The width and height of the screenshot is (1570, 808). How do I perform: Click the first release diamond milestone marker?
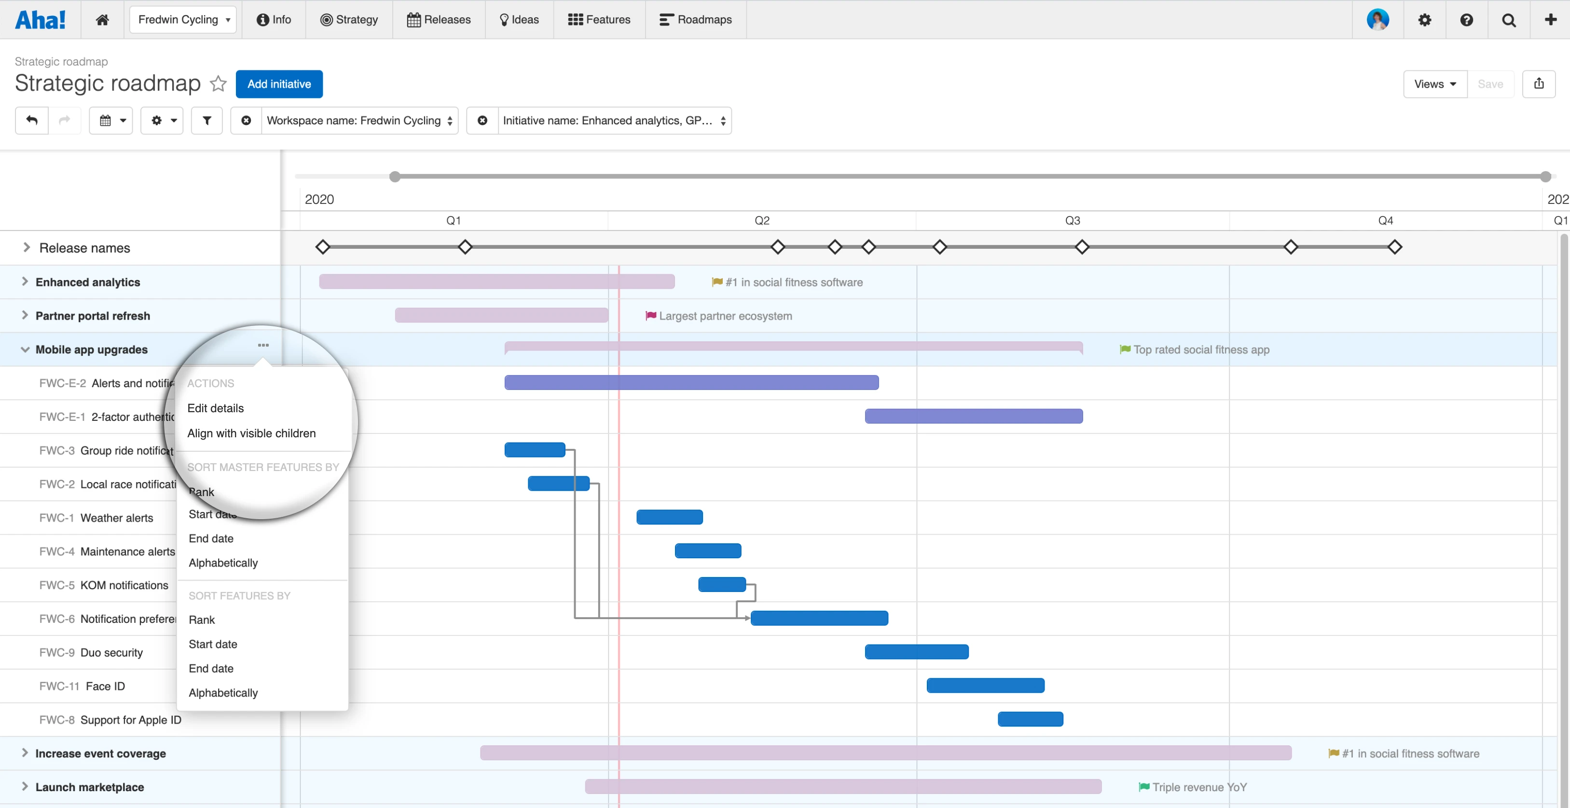(323, 247)
